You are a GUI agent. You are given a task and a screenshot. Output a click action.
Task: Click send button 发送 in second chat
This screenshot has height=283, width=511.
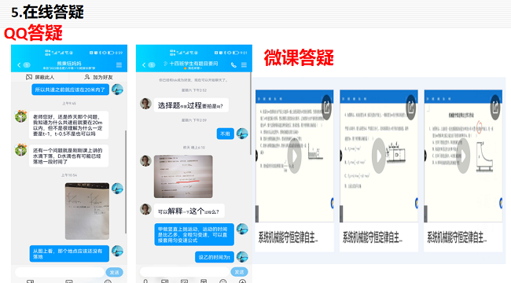point(239,272)
